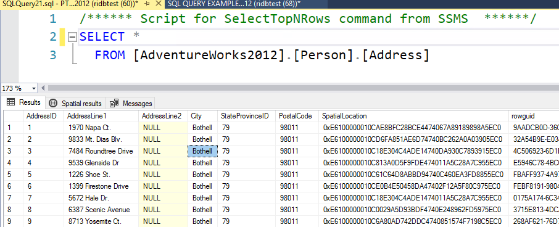
Task: Select the StateProvinceID column header
Action: 247,116
